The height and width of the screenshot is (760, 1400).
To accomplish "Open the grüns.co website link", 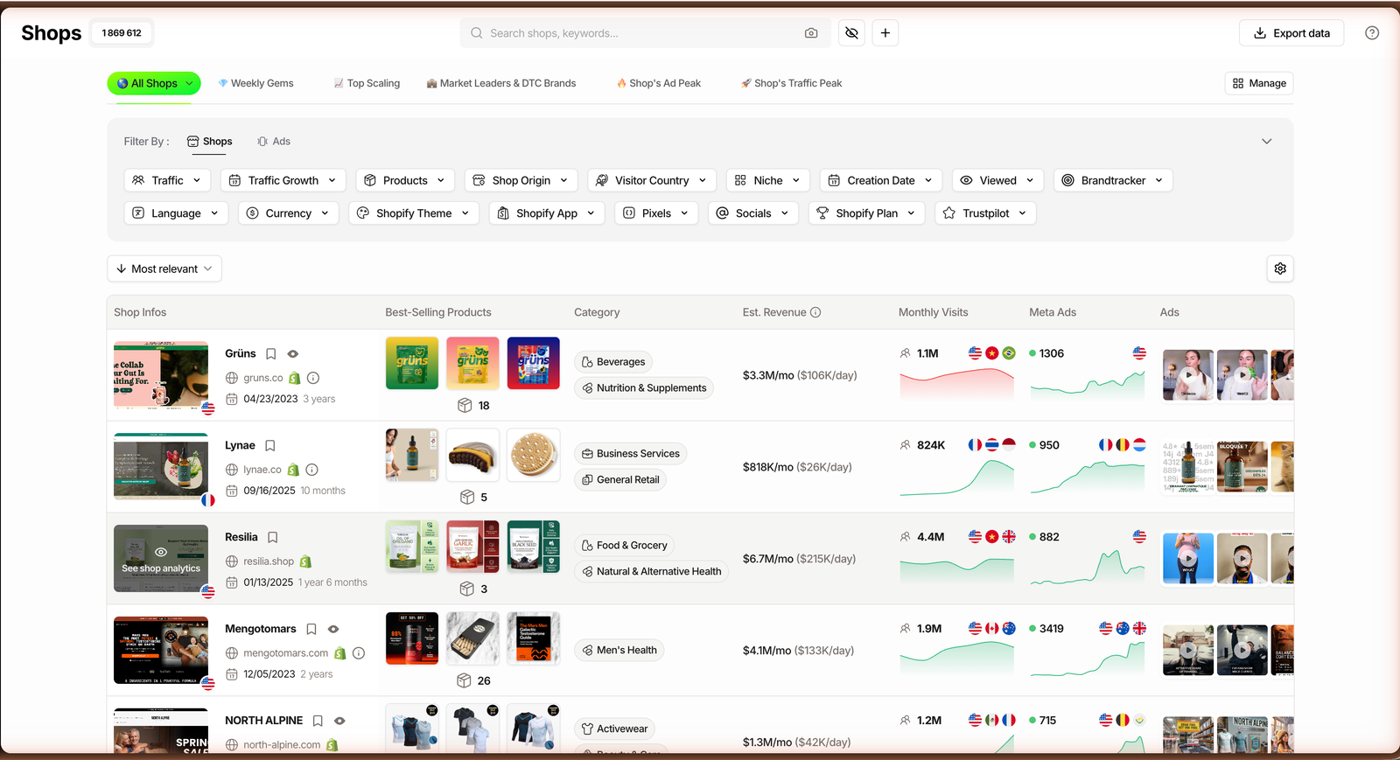I will pos(263,378).
